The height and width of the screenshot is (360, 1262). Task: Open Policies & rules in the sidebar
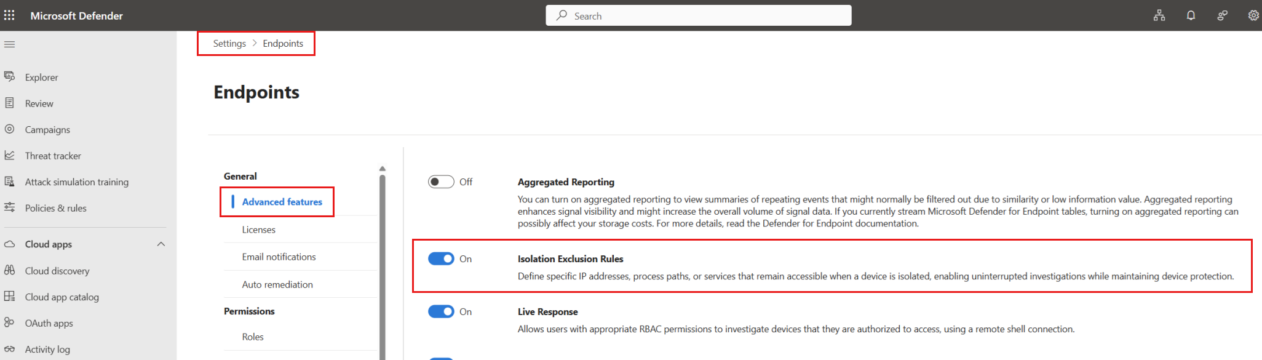tap(56, 208)
